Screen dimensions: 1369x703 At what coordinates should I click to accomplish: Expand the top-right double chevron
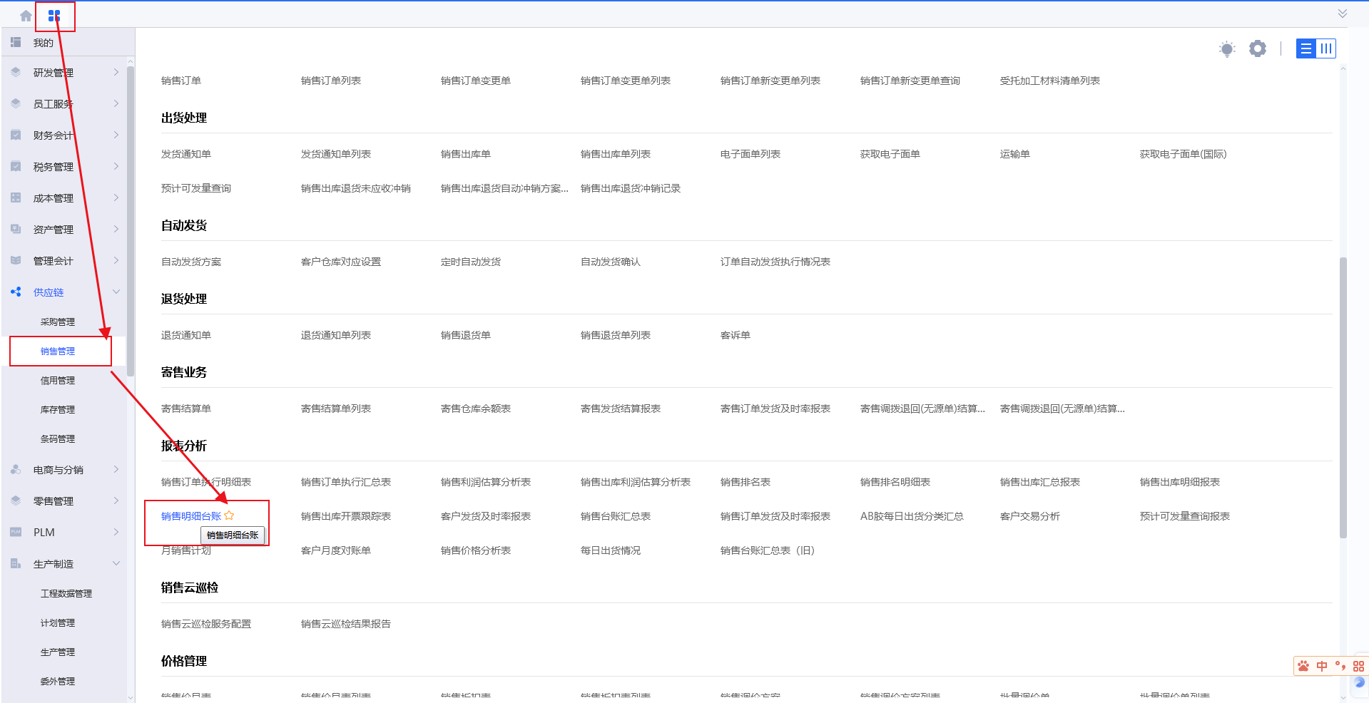[x=1342, y=14]
